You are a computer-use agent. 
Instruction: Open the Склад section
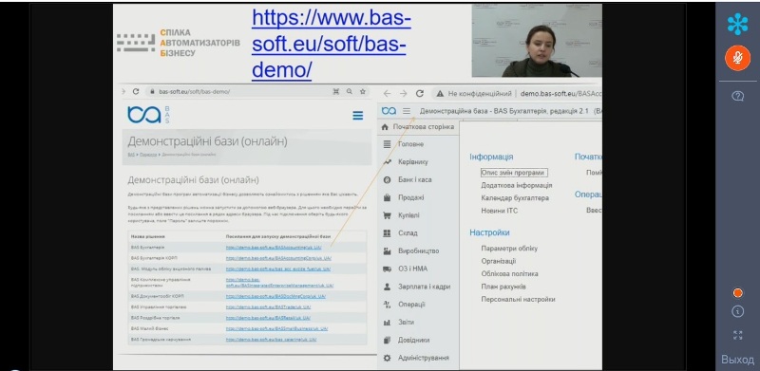(x=408, y=233)
